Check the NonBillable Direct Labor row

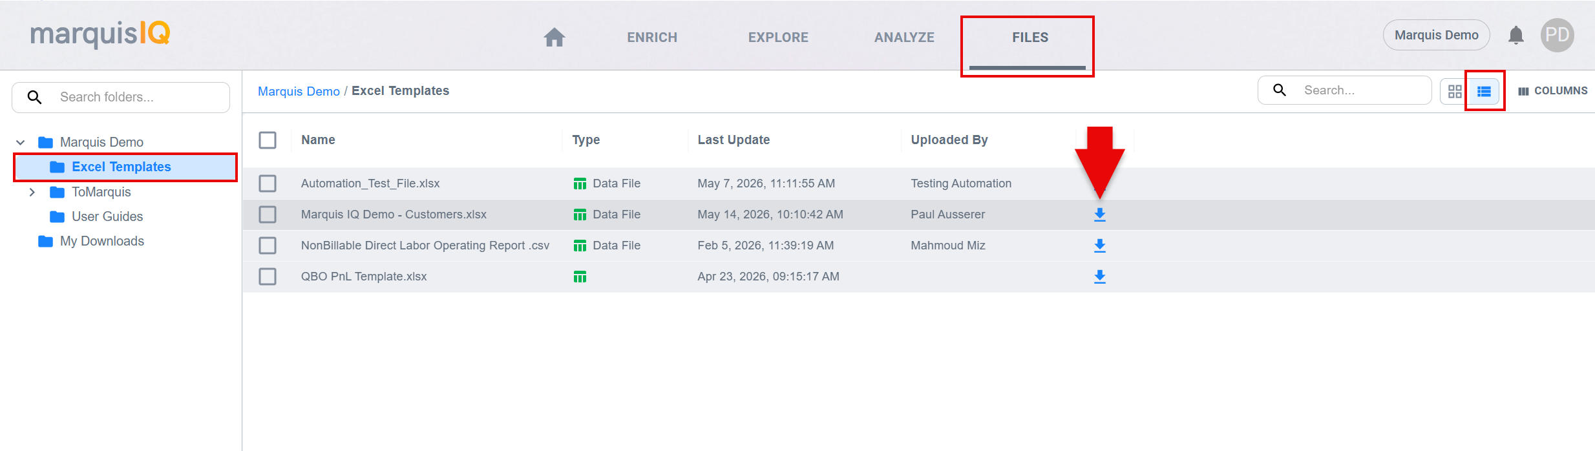[268, 246]
